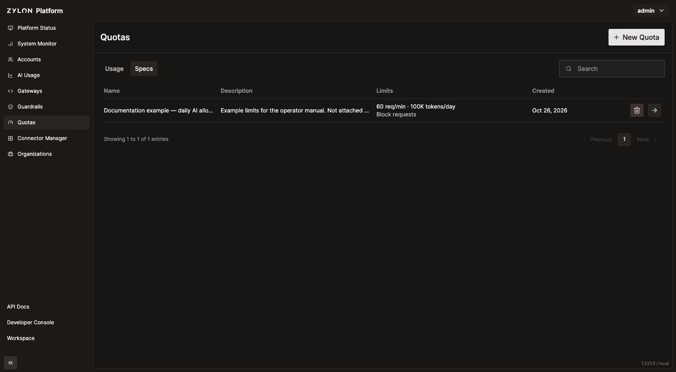The image size is (676, 372).
Task: Open Platform Status from the sidebar
Action: click(46, 28)
